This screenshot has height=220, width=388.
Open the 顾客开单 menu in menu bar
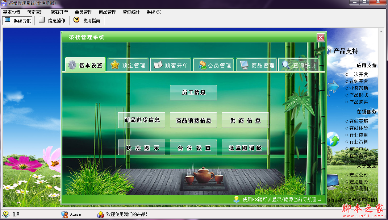pos(60,12)
